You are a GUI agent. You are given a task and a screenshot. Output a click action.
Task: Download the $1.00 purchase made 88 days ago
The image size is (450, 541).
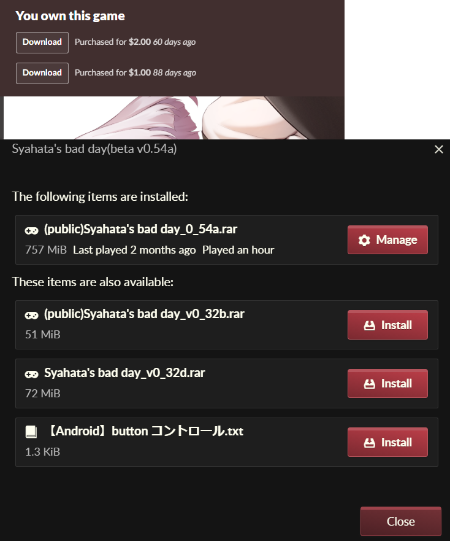(42, 73)
